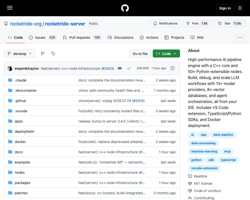Expand commit message details ellipsis
This screenshot has height=200, width=250.
120,68
